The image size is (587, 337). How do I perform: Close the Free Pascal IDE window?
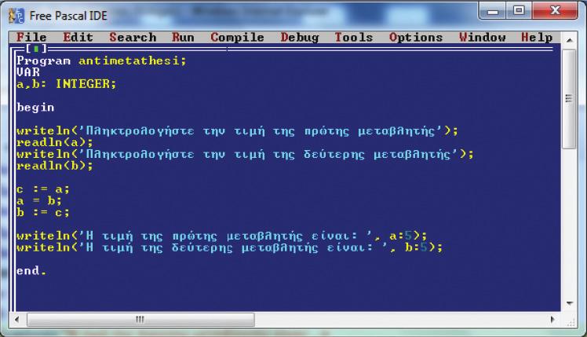tap(555, 11)
